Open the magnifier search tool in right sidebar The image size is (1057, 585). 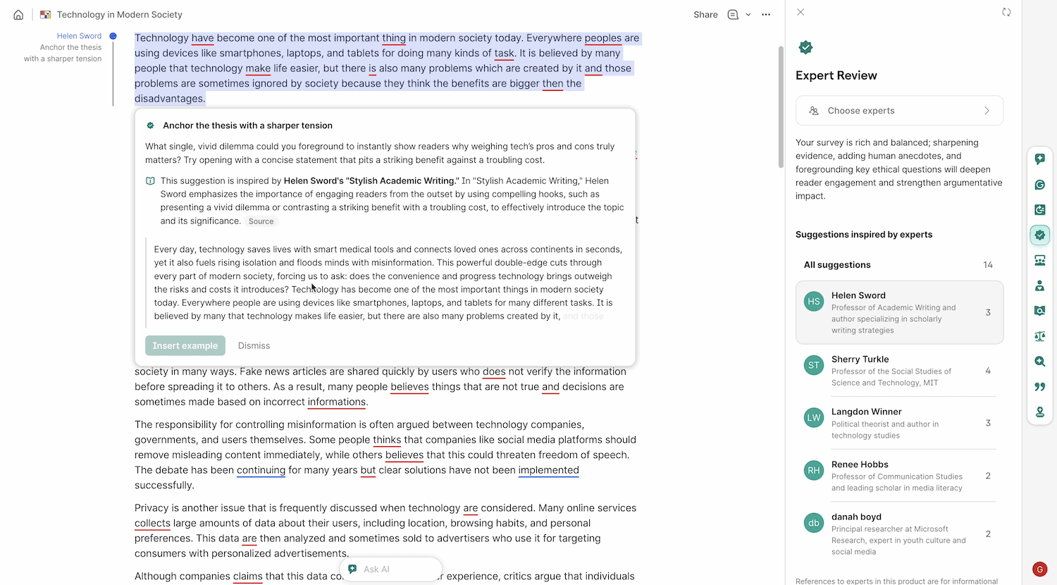click(1039, 362)
